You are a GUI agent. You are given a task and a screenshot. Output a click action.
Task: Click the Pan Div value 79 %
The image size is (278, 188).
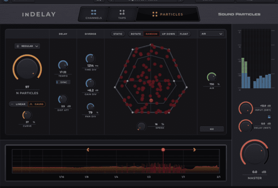click(x=93, y=113)
